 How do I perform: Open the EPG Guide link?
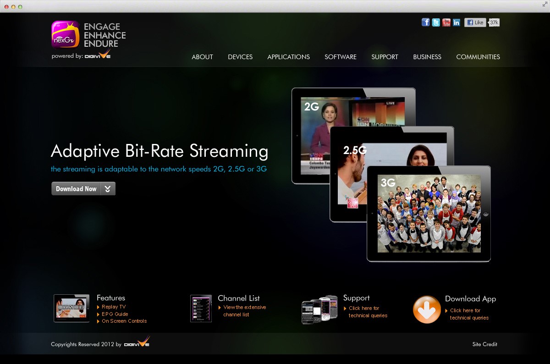click(115, 314)
